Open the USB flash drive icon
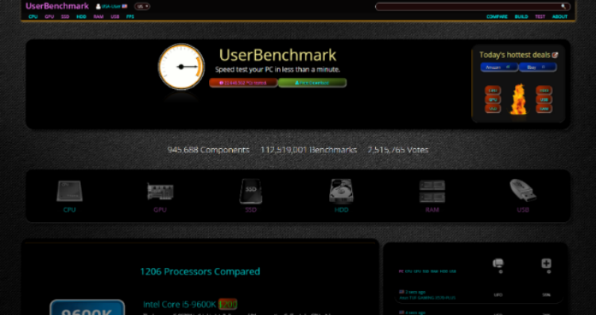The image size is (596, 315). 523,191
